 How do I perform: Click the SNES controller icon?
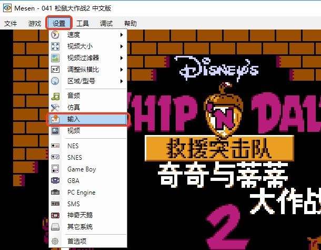55,157
